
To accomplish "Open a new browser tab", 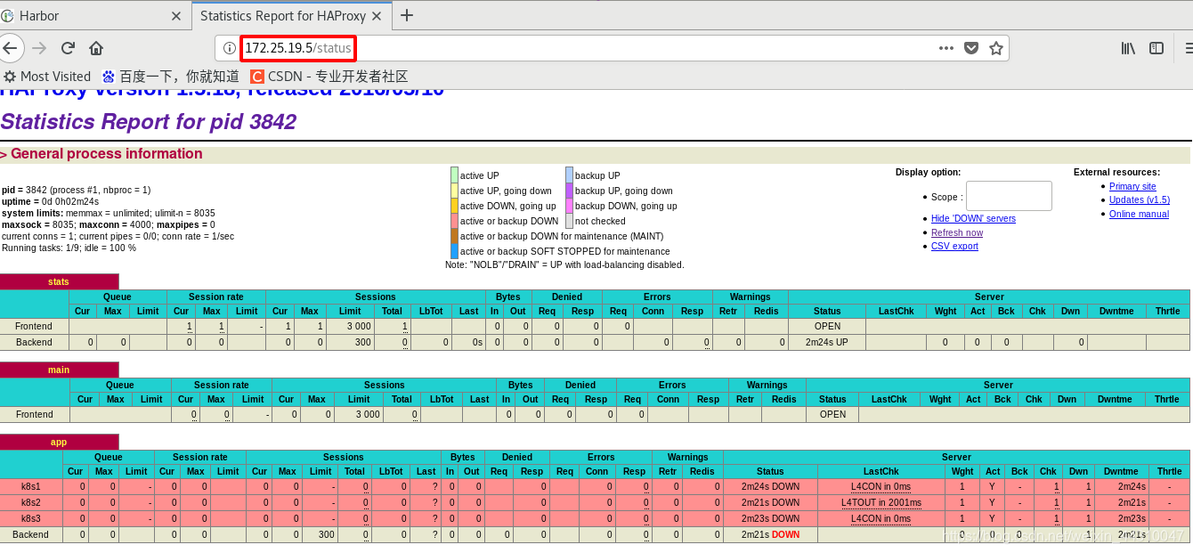I will (407, 15).
